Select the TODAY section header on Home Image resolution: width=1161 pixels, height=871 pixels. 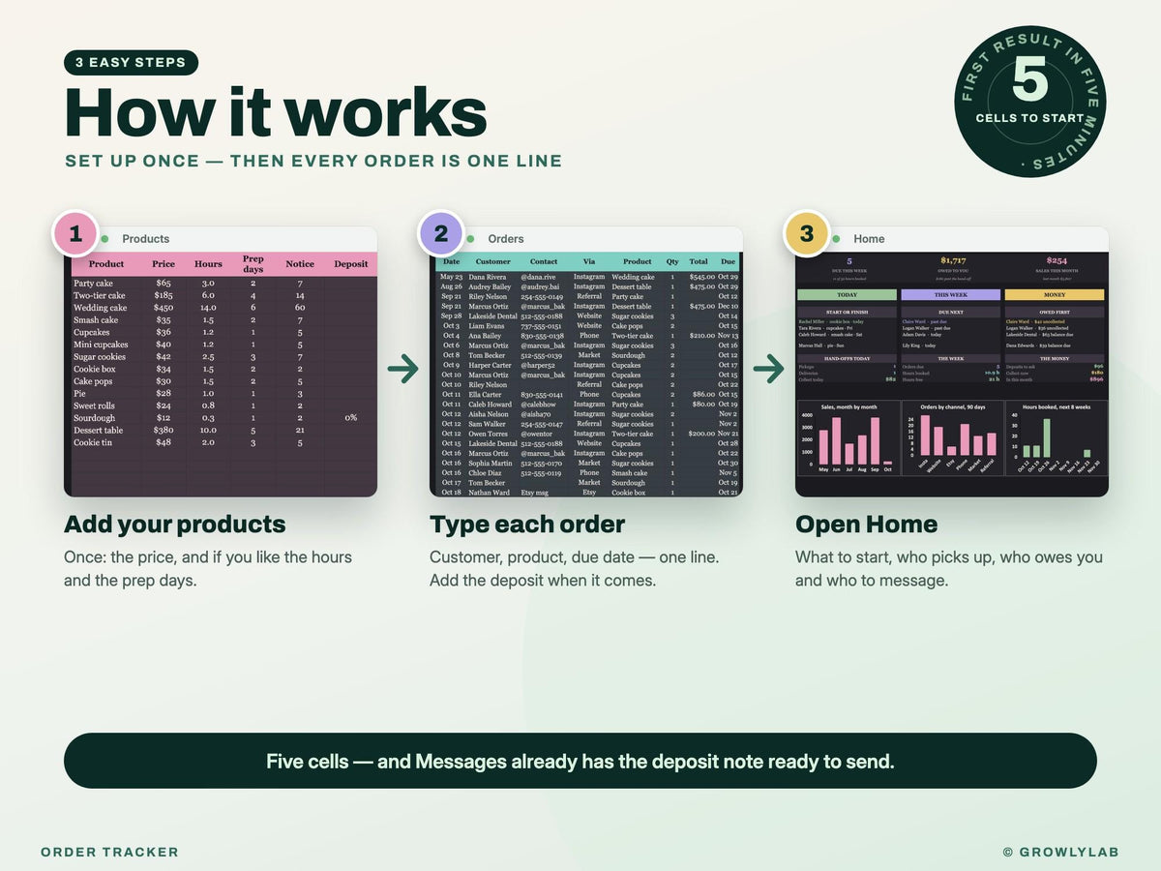click(847, 294)
